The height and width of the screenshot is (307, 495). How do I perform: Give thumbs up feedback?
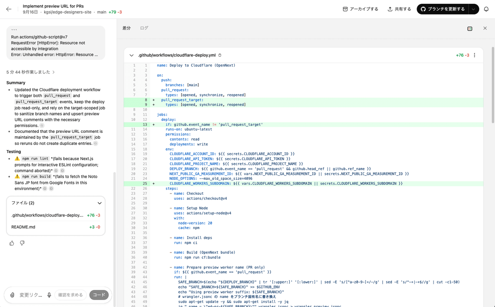[x=12, y=243]
